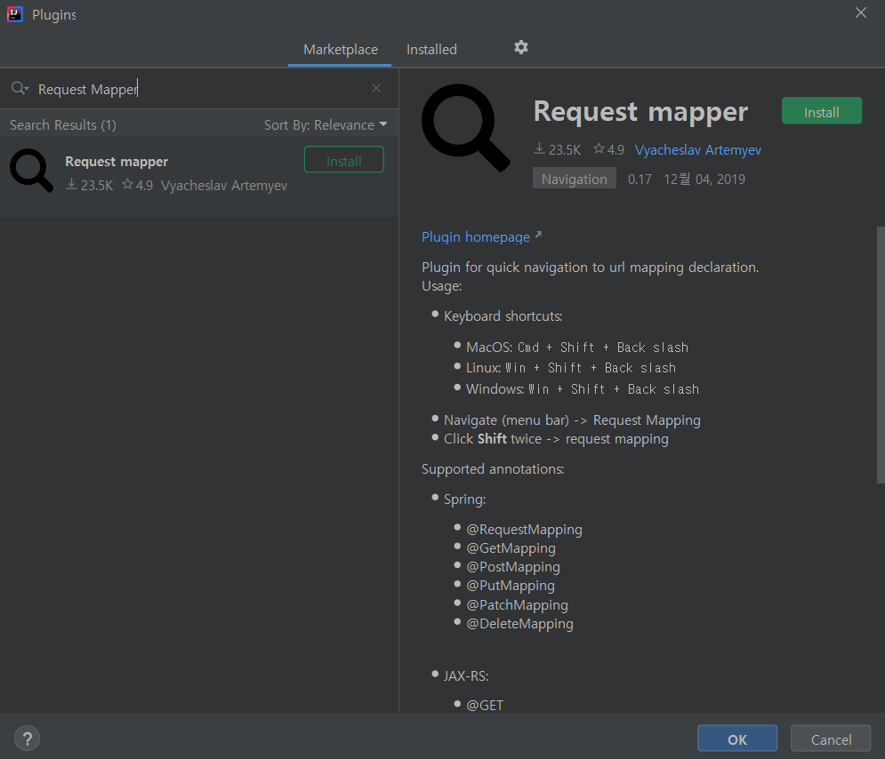Screen dimensions: 885x759
Task: Click the search magnifier icon in search field
Action: coord(20,89)
